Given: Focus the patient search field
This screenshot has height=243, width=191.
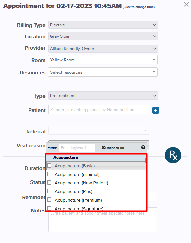Looking at the screenshot, I should [99, 110].
